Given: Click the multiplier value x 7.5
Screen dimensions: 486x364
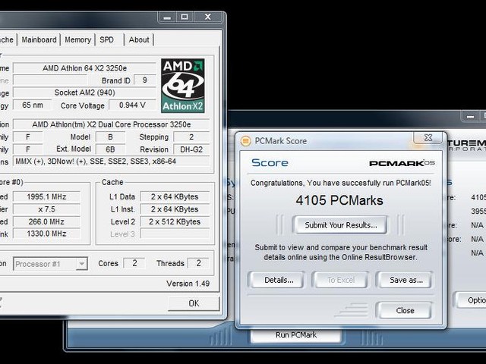Looking at the screenshot, I should 46,209.
